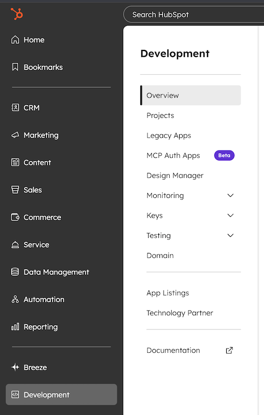Click the Marketing megaphone icon
This screenshot has width=264, height=415.
[15, 135]
